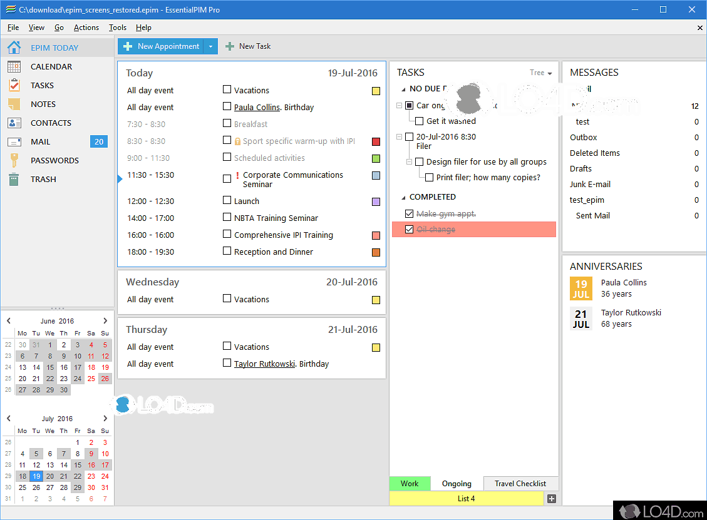707x520 pixels.
Task: Open the Passwords key icon
Action: tap(14, 160)
